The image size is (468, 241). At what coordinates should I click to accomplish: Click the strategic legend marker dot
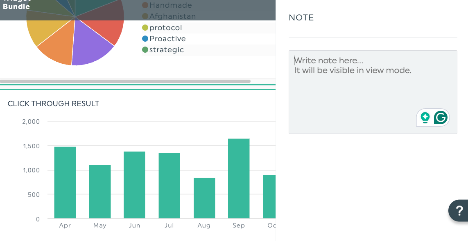[145, 50]
